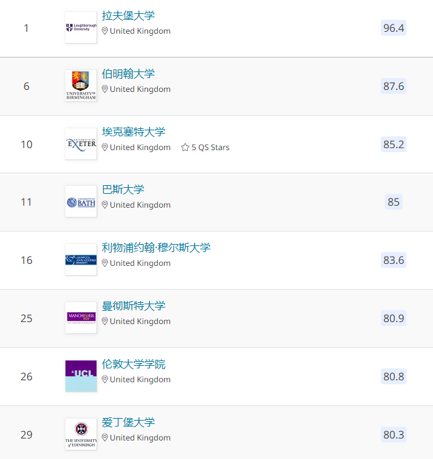This screenshot has height=459, width=433.
Task: Click the Loughborough University logo
Action: (81, 28)
